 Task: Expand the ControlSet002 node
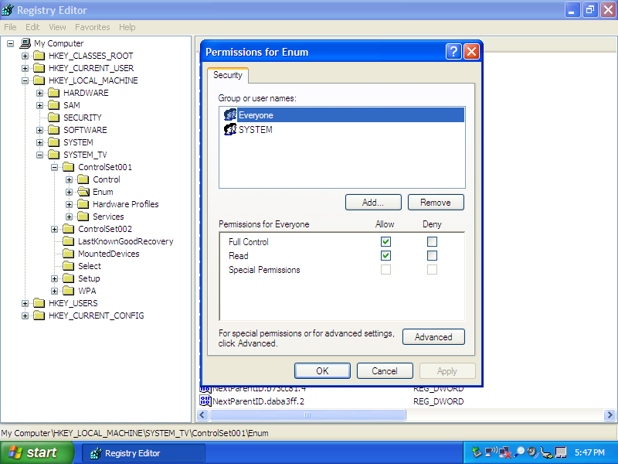click(x=54, y=229)
